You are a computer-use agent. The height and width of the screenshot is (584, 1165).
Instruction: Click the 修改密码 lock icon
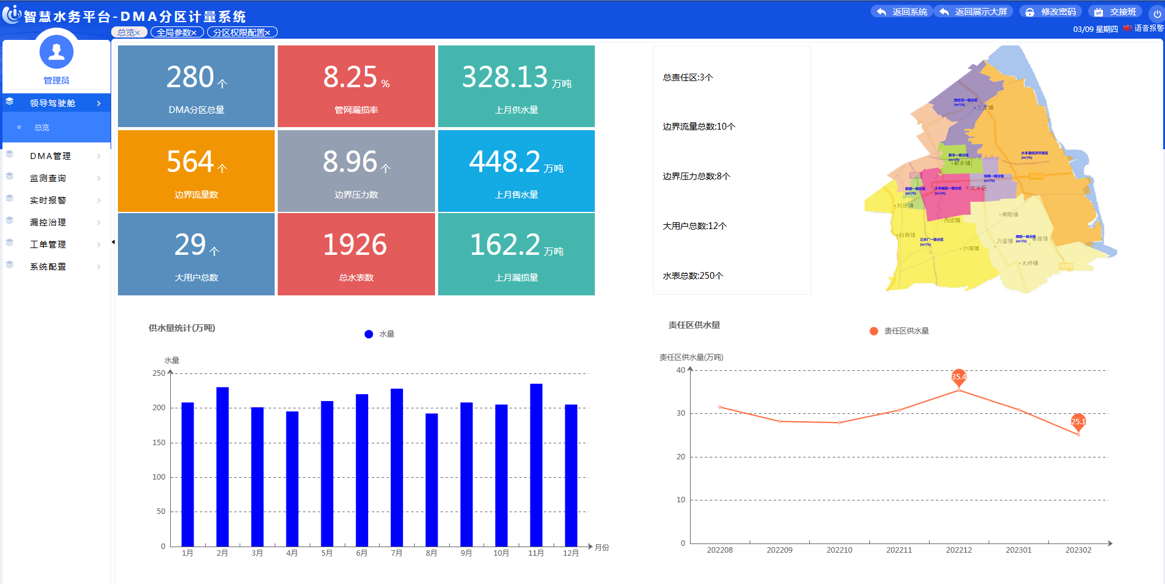click(1030, 12)
